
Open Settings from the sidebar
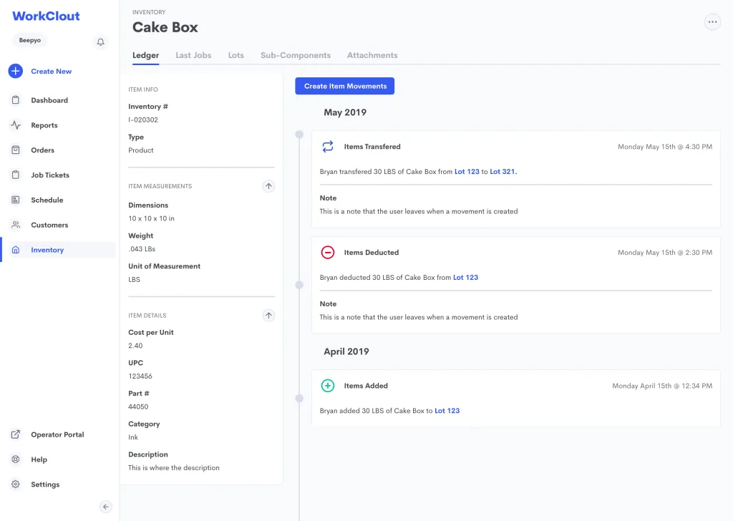coord(44,485)
